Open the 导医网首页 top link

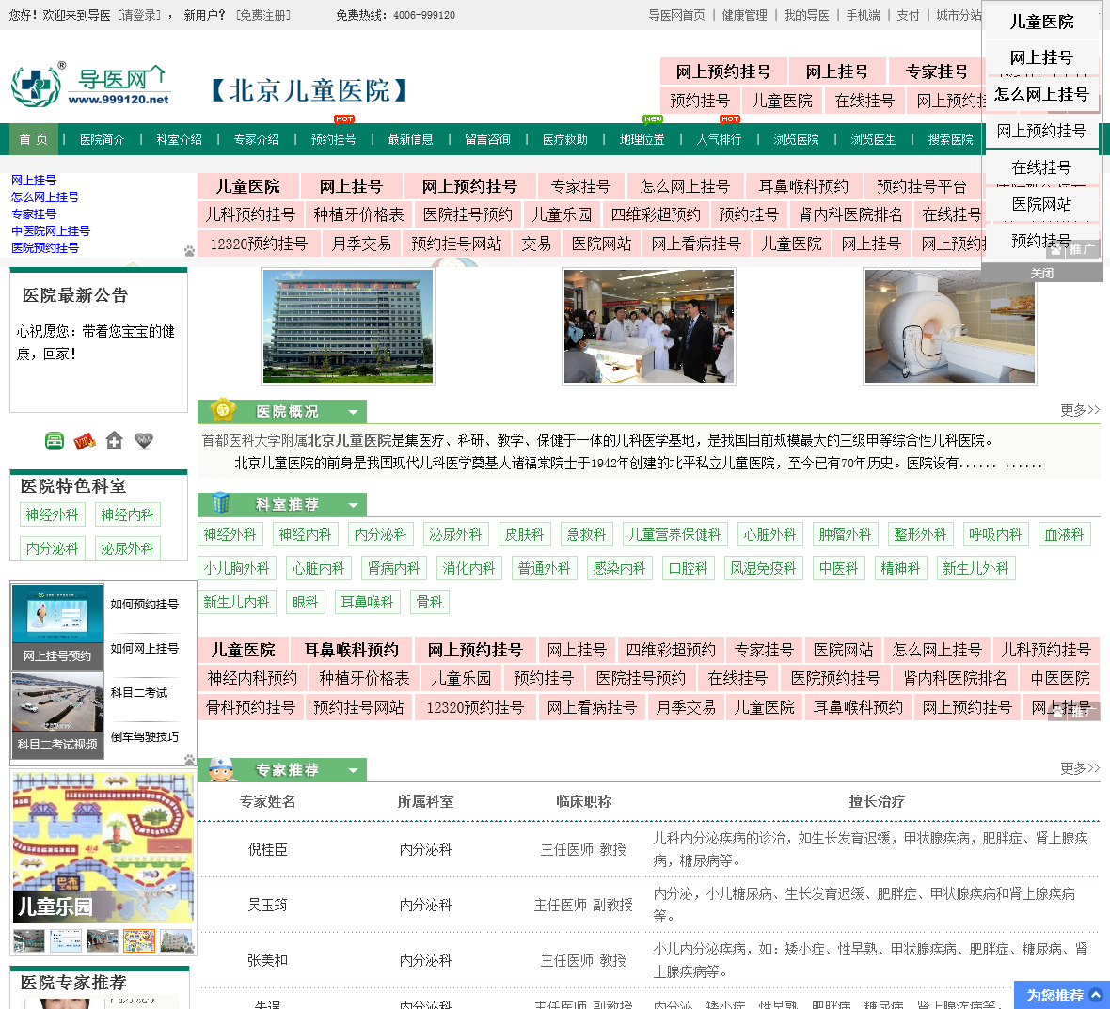(x=676, y=15)
